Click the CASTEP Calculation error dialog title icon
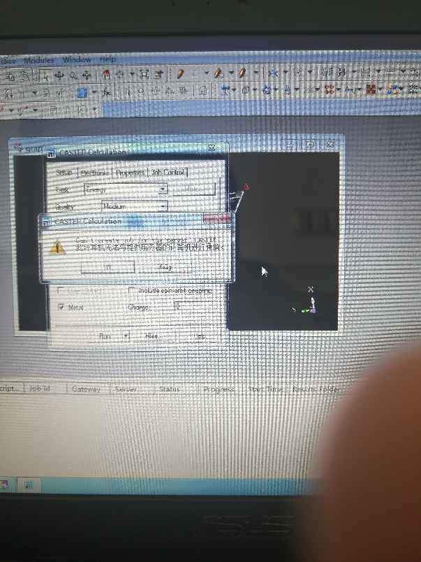Image resolution: width=421 pixels, height=562 pixels. click(46, 222)
